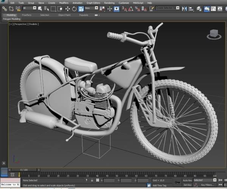
Task: Click the Unlink Selection tool
Action: (x=11, y=9)
